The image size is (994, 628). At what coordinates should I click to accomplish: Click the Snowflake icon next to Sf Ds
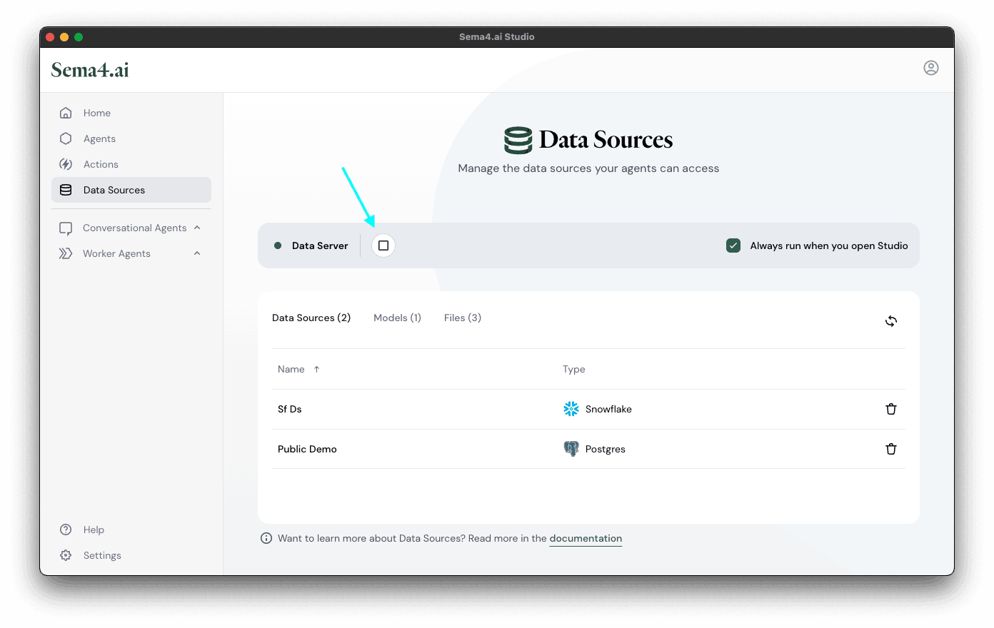tap(571, 409)
